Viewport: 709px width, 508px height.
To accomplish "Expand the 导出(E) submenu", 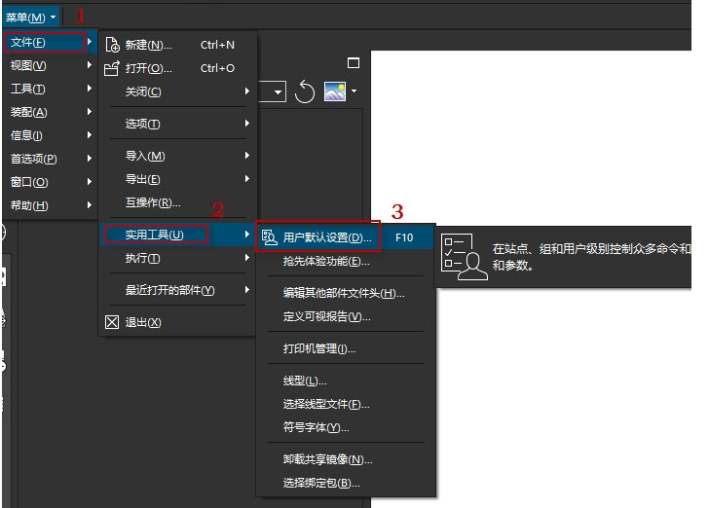I will tap(177, 179).
